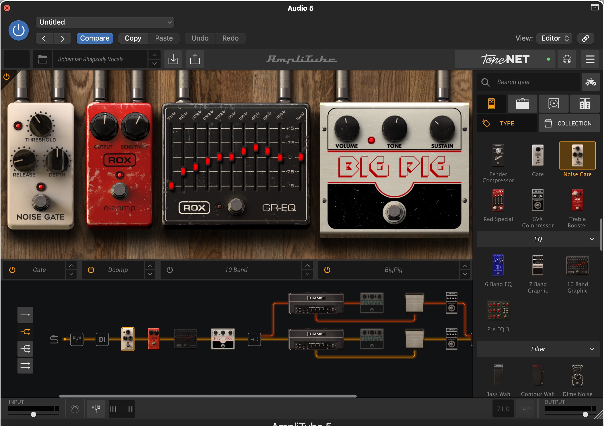Open the preset browser folder icon
Screen dimensions: 604x426
click(x=42, y=59)
